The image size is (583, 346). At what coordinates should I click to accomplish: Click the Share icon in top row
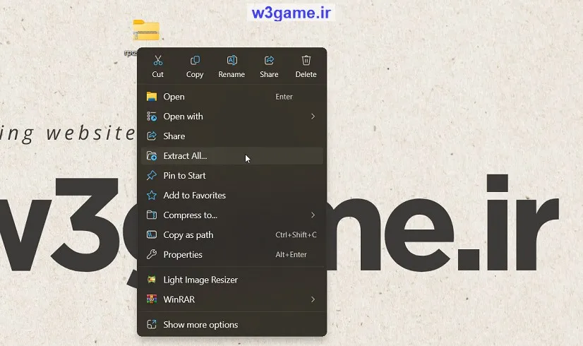[269, 60]
